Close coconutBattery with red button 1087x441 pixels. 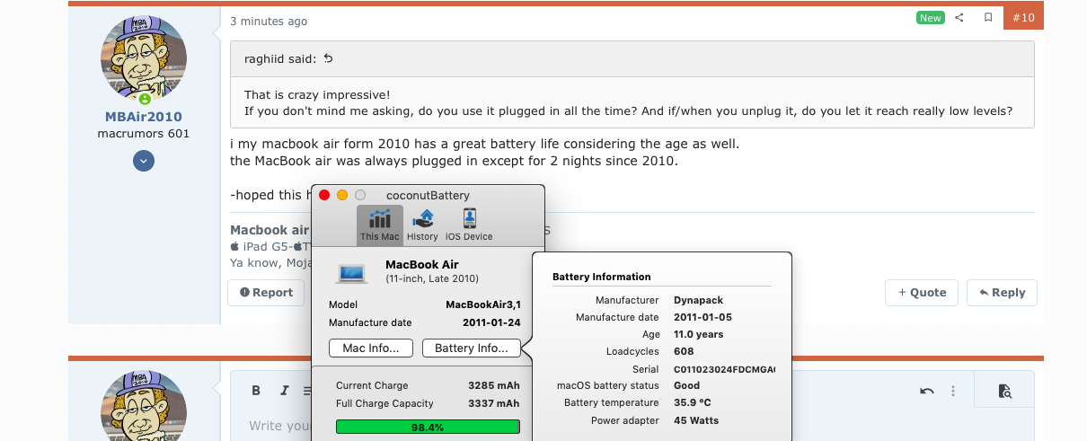[324, 195]
